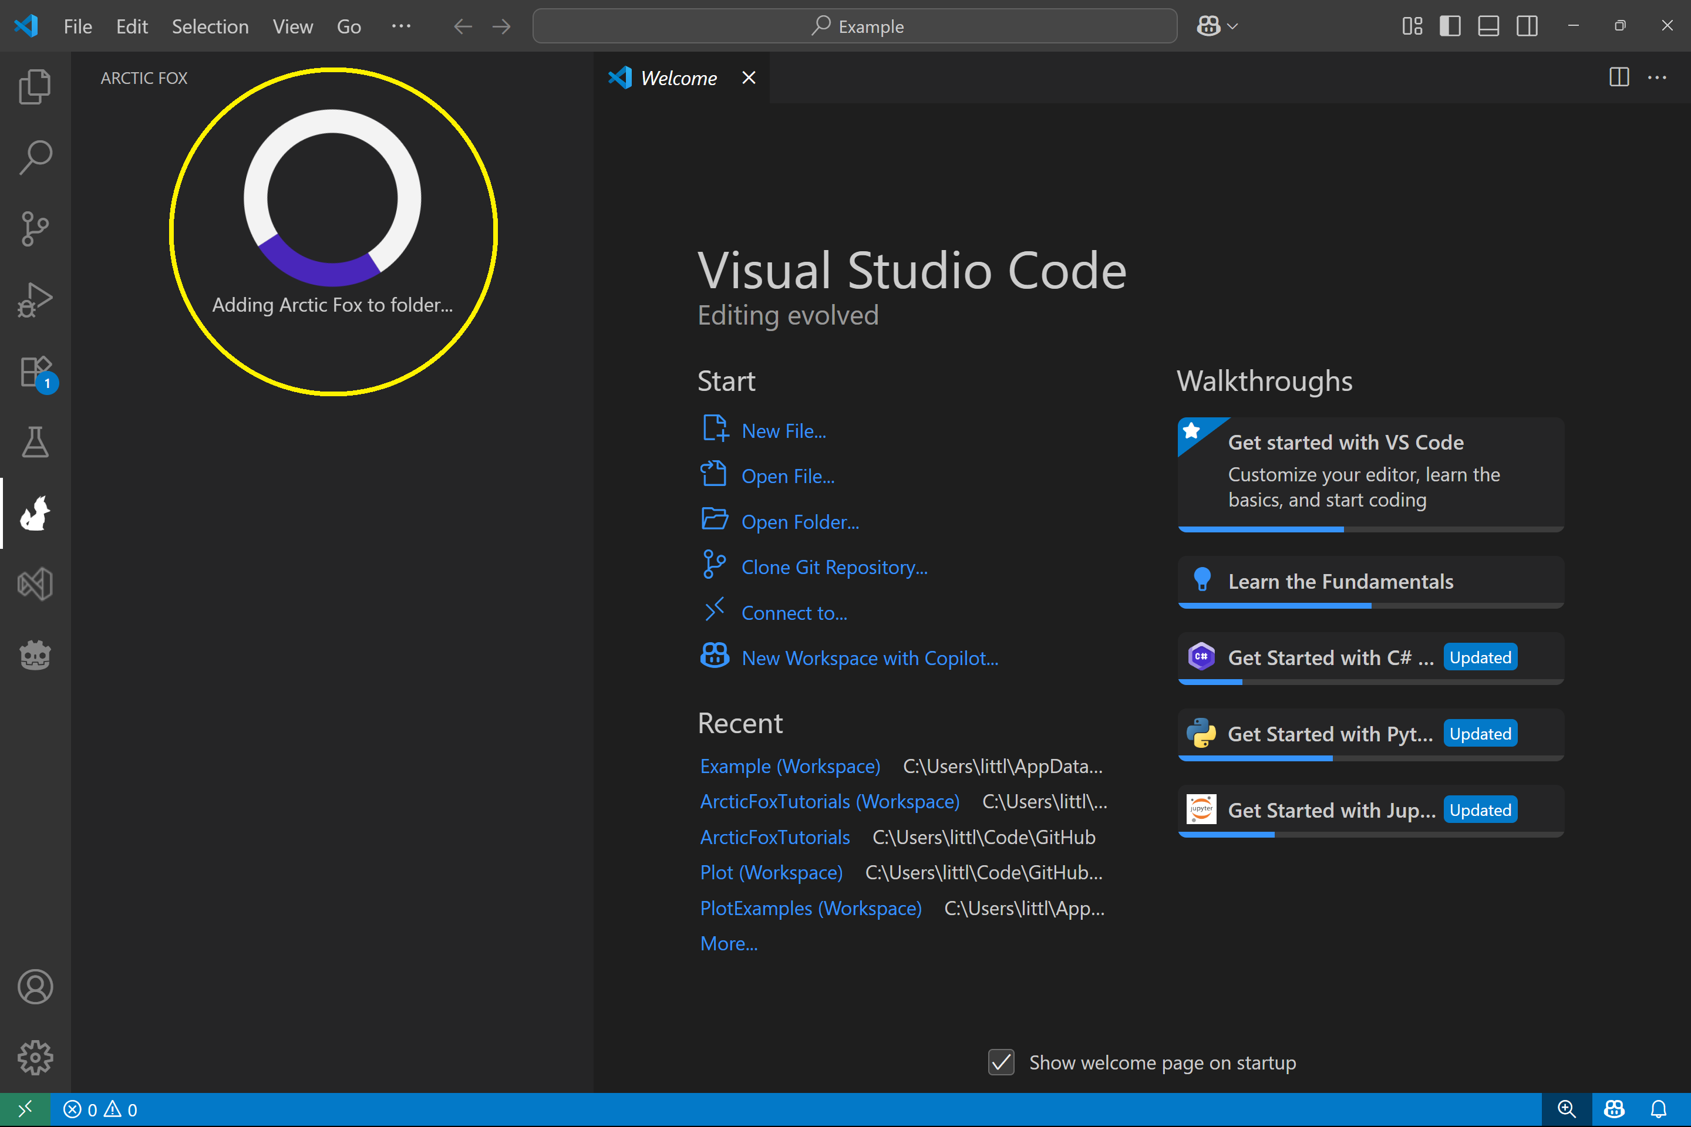1691x1127 pixels.
Task: Open recent ArcticFoxTutorials (Workspace)
Action: click(830, 801)
